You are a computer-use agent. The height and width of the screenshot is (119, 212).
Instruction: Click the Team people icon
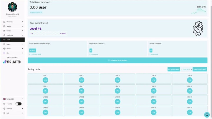4,40
